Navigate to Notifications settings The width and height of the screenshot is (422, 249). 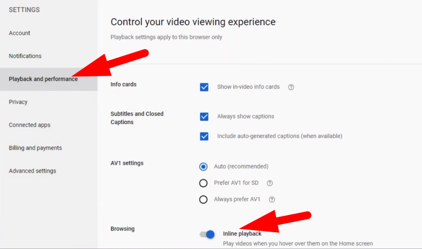point(25,56)
